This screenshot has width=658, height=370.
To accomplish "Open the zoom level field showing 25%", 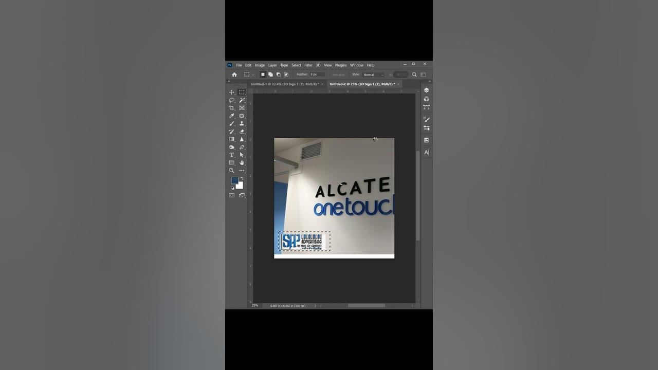I will pos(255,305).
